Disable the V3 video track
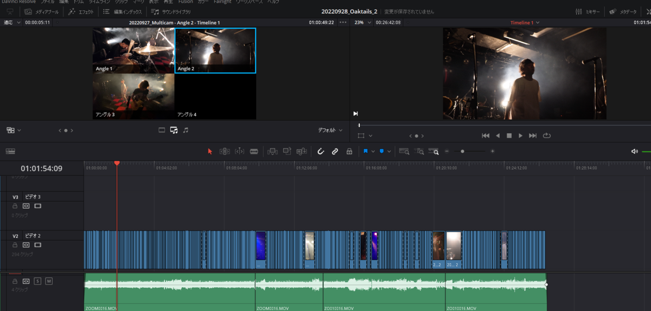 (x=37, y=206)
